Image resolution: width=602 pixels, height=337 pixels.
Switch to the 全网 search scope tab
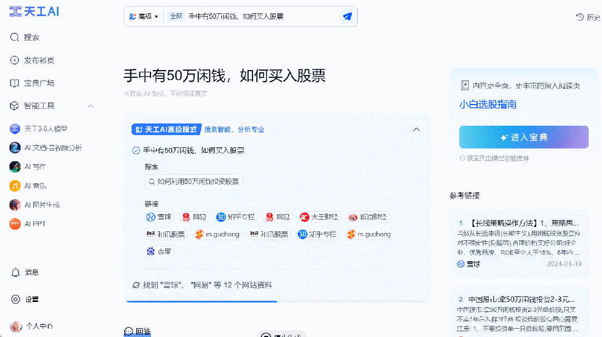click(176, 16)
